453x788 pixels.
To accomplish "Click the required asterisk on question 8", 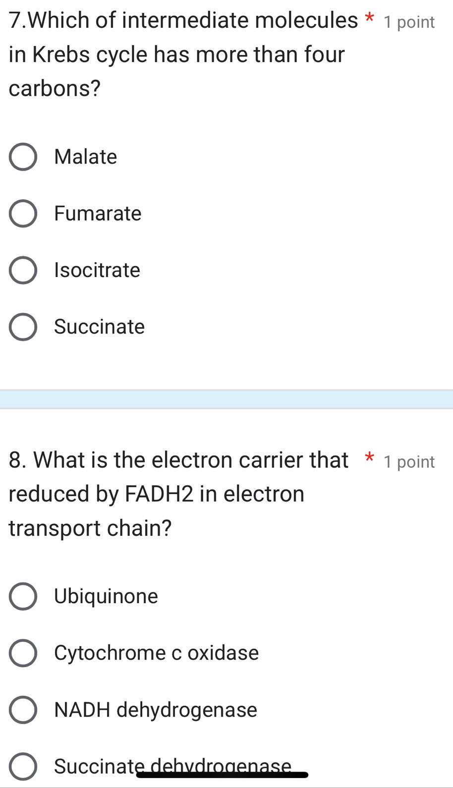I will [x=369, y=459].
